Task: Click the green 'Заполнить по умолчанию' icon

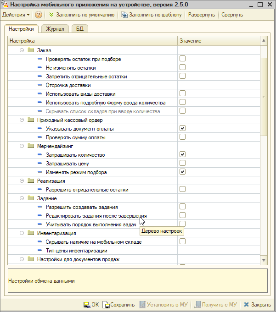Action: pyautogui.click(x=51, y=15)
